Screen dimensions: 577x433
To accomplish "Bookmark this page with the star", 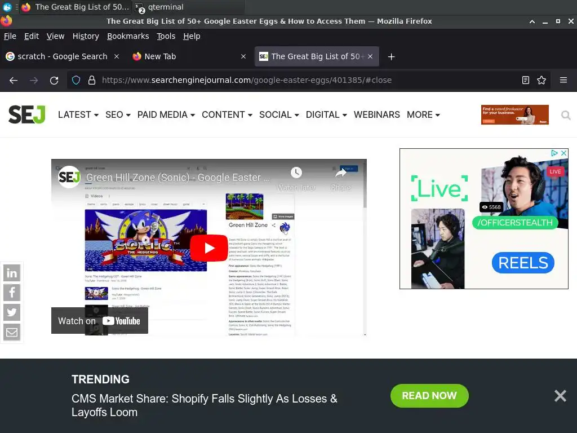I will 542,80.
